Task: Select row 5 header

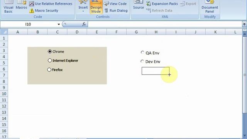Action: click(4, 63)
